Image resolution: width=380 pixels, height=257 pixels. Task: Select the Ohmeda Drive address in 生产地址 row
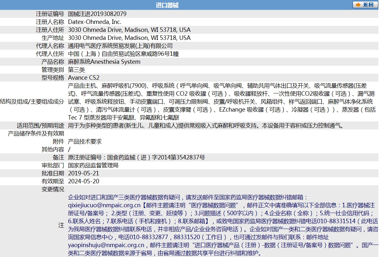coord(129,38)
